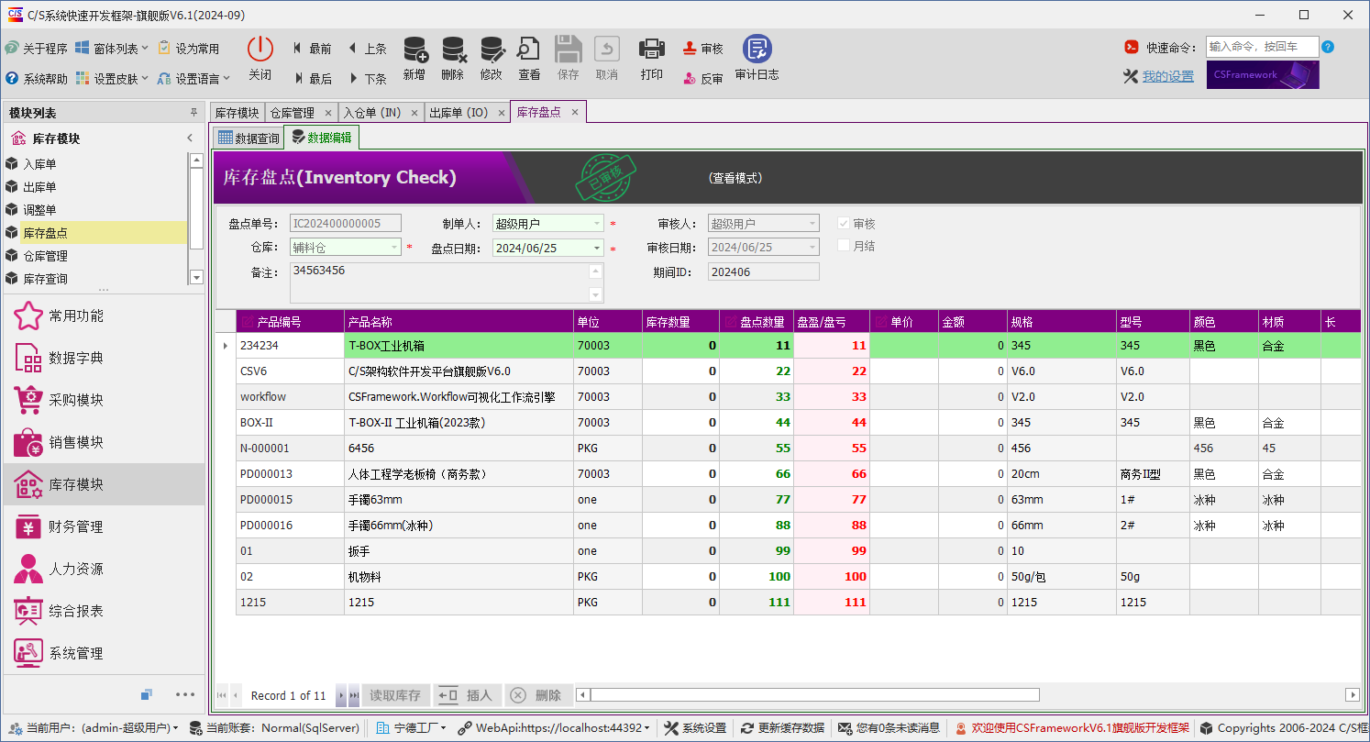Image resolution: width=1370 pixels, height=742 pixels.
Task: Go to first record with 最前
Action: coord(312,49)
